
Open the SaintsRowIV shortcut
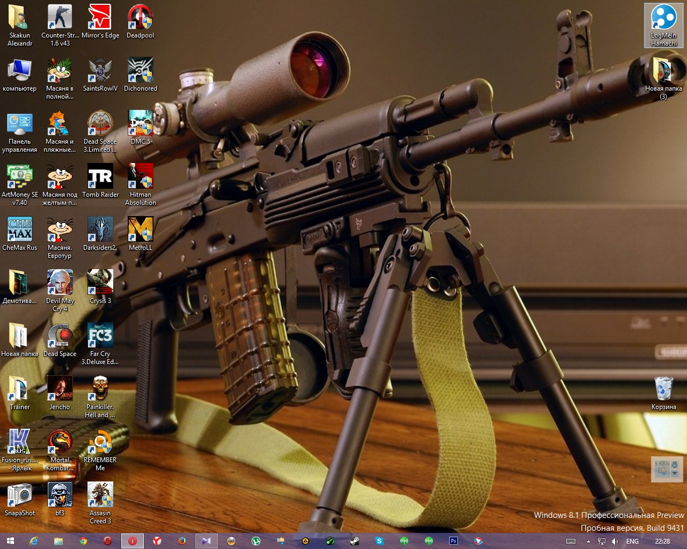pos(100,75)
